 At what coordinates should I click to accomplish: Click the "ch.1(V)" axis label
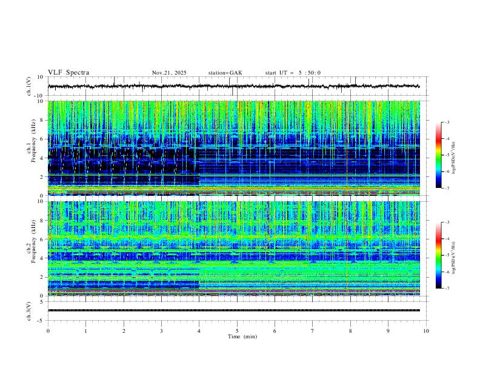29,86
